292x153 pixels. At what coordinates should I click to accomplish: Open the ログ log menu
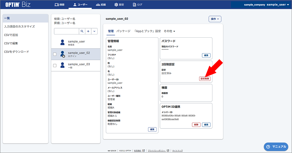[x=137, y=5]
